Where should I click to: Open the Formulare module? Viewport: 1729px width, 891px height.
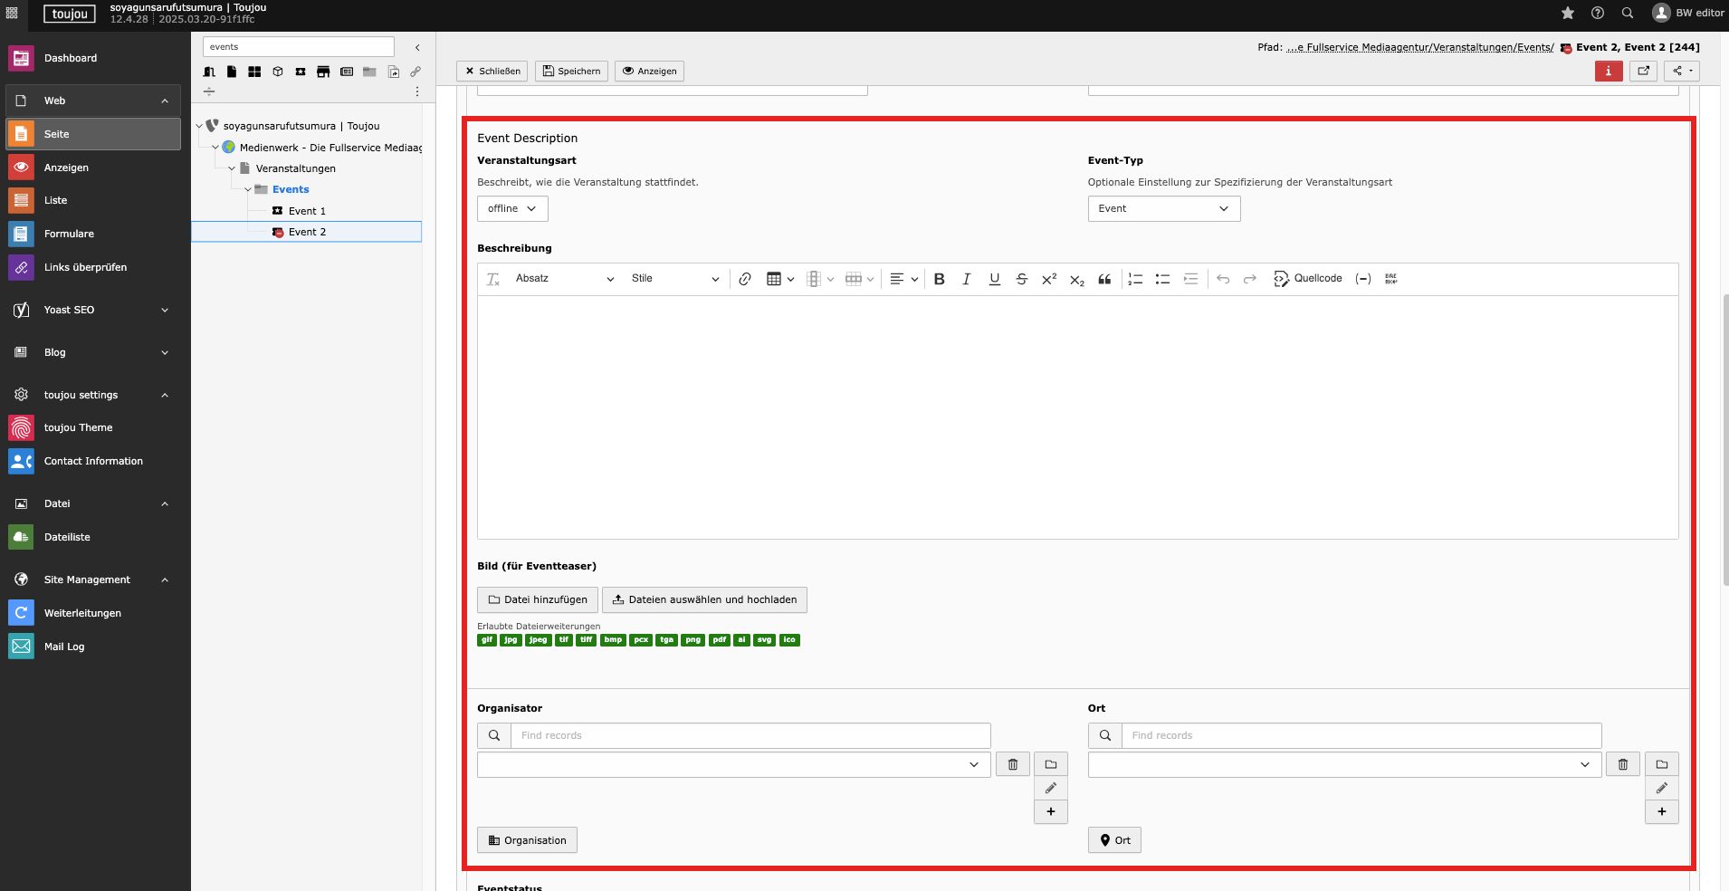[x=69, y=234]
